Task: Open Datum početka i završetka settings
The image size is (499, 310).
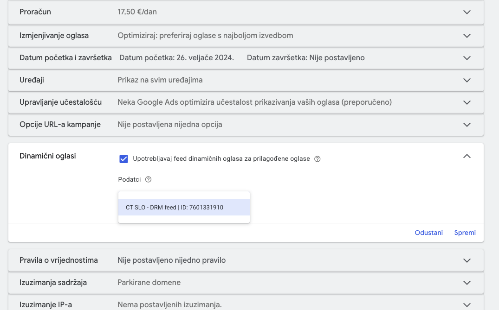Action: (x=467, y=58)
